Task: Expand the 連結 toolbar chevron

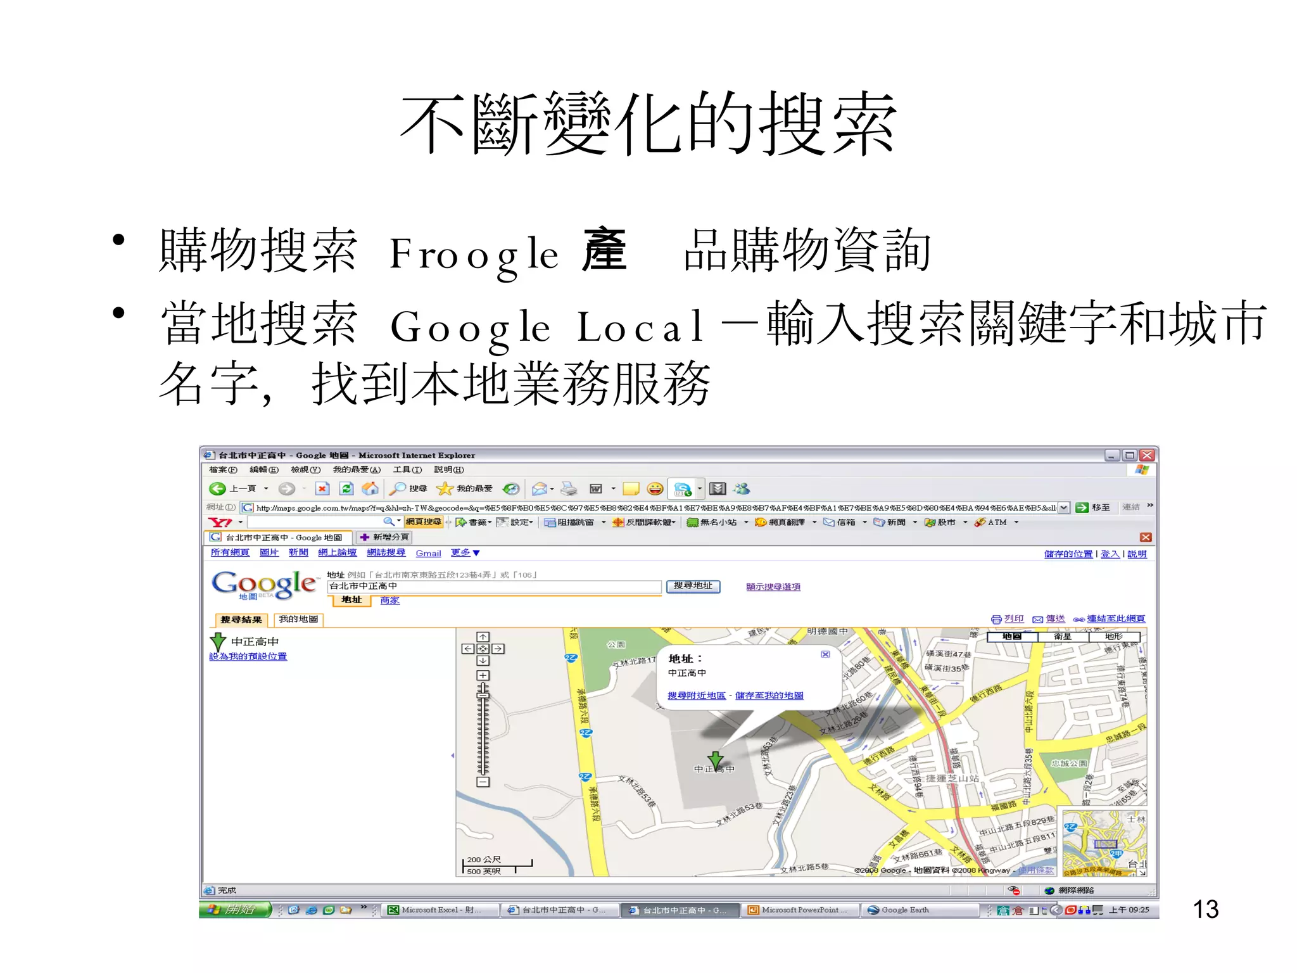Action: click(1150, 506)
